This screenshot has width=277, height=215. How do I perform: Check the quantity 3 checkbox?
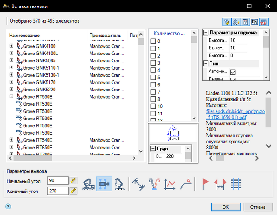coord(153,63)
